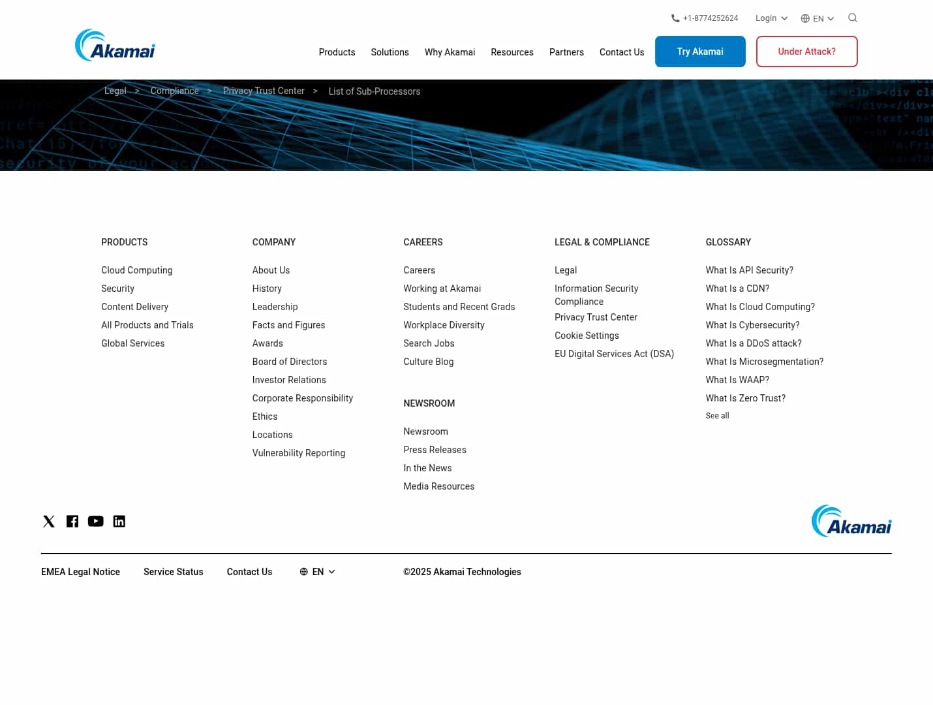The height and width of the screenshot is (705, 933).
Task: Click the Akamai logo in the footer
Action: [x=851, y=521]
